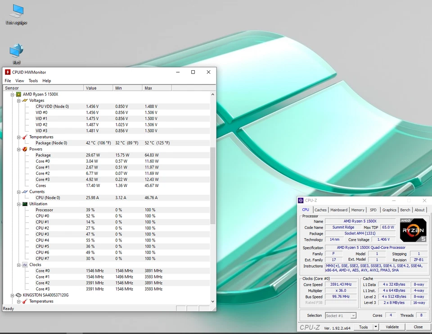Click the Temperatures thermometer icon
Viewport: 432px width, 334px height.
point(24,137)
